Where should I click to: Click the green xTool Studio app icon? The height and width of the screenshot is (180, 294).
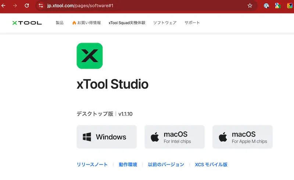[90, 56]
